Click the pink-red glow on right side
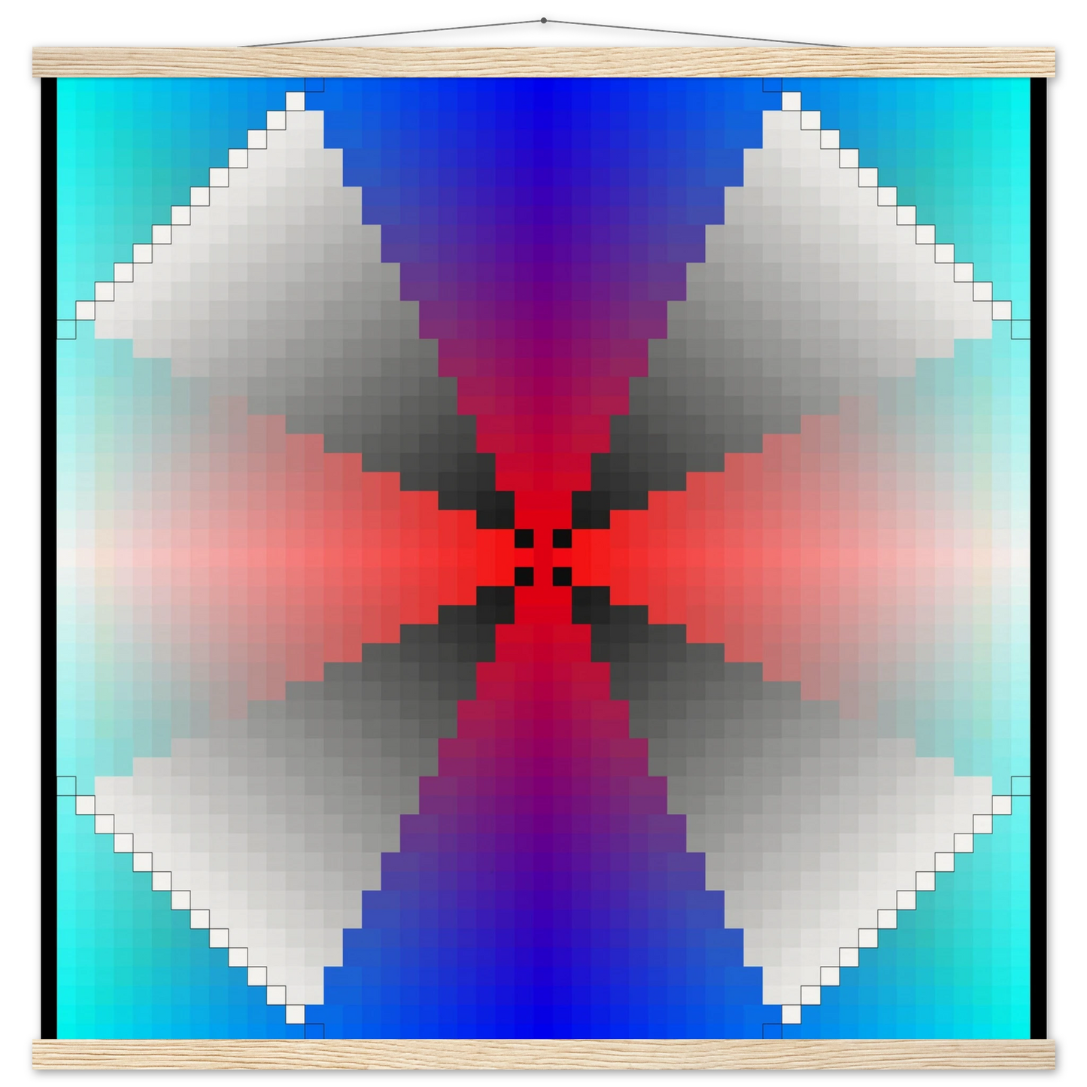The width and height of the screenshot is (1087, 1087). pos(858,557)
